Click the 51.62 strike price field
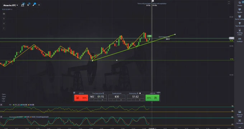This screenshot has height=129, width=244. click(x=135, y=96)
